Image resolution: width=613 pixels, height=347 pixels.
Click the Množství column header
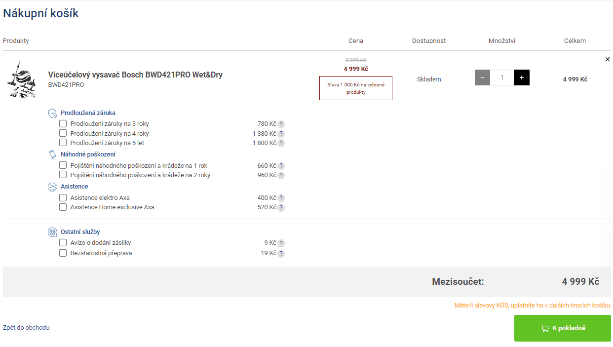pos(502,41)
